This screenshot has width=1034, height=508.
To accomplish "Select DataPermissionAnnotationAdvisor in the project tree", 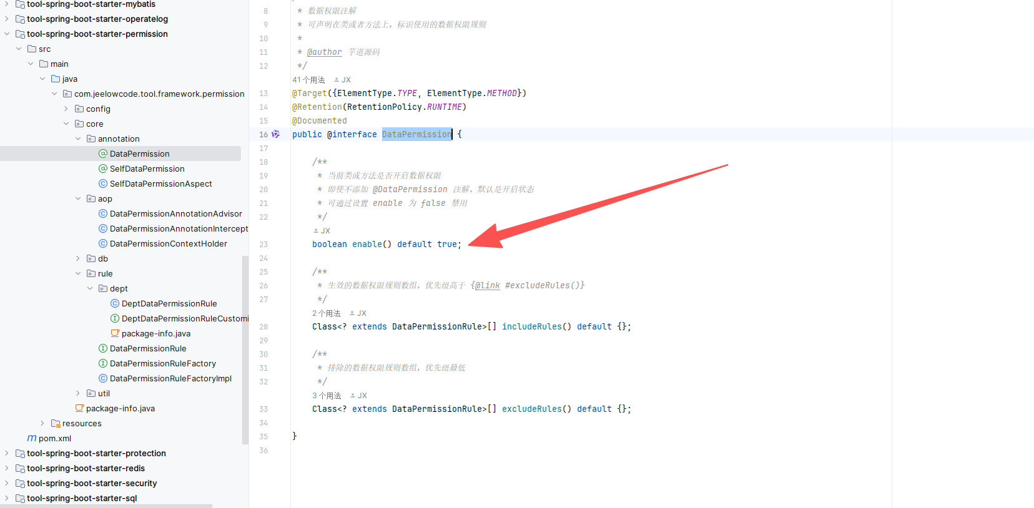I will click(175, 213).
